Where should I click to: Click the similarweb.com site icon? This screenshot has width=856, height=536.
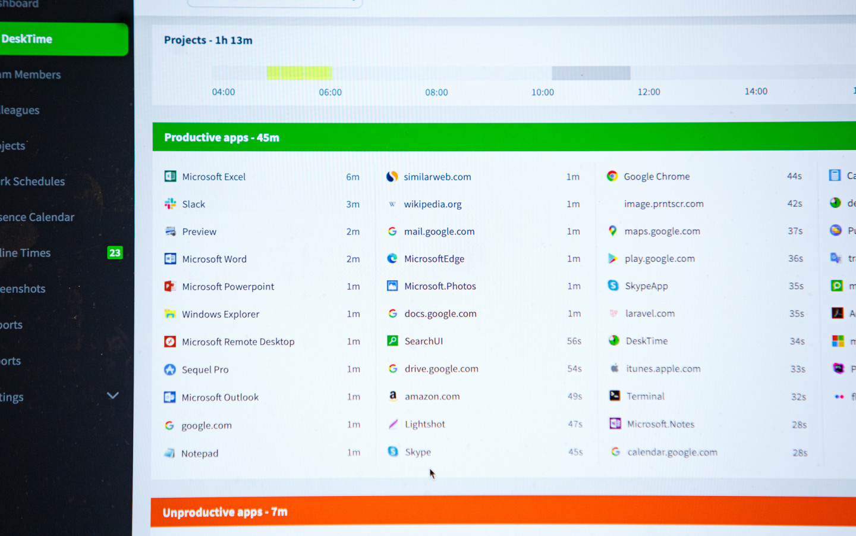tap(392, 177)
